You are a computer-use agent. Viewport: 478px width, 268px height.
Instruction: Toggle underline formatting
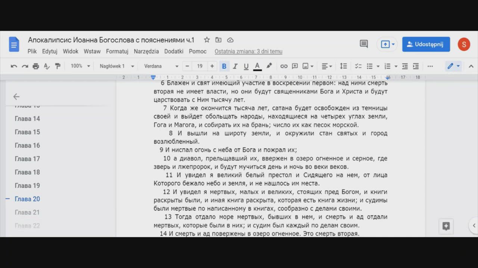[246, 66]
